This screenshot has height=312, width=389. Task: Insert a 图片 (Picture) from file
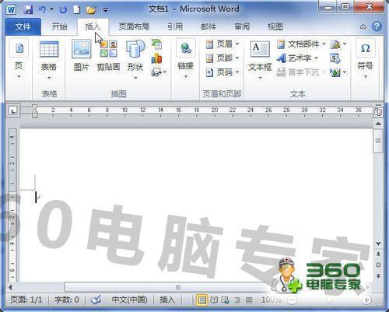(81, 55)
